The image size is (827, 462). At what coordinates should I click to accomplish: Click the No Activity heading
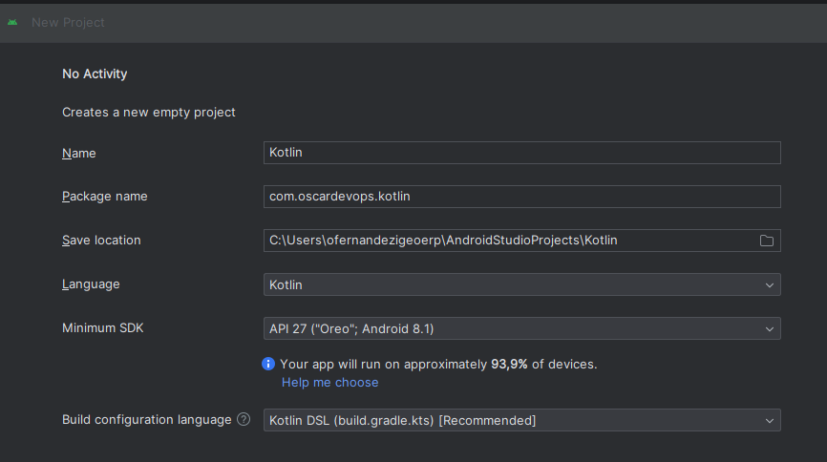click(x=95, y=73)
